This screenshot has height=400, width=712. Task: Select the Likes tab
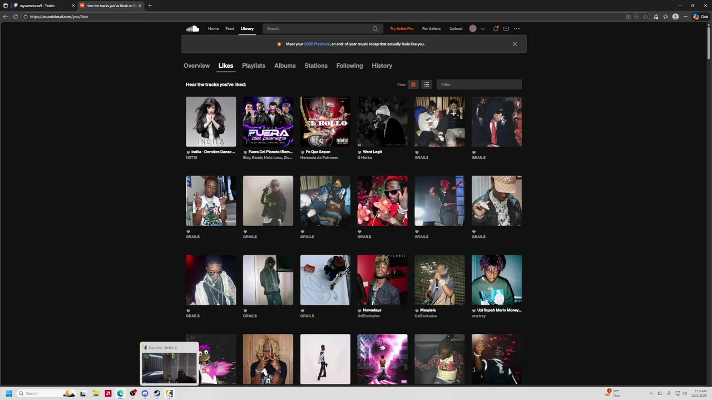pyautogui.click(x=226, y=66)
